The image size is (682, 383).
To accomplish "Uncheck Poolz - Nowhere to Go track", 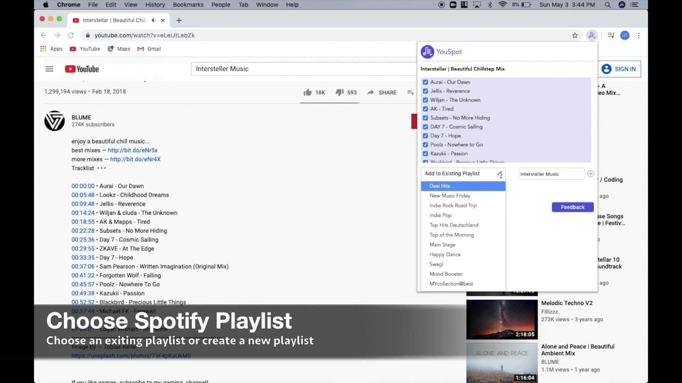I will tap(425, 145).
